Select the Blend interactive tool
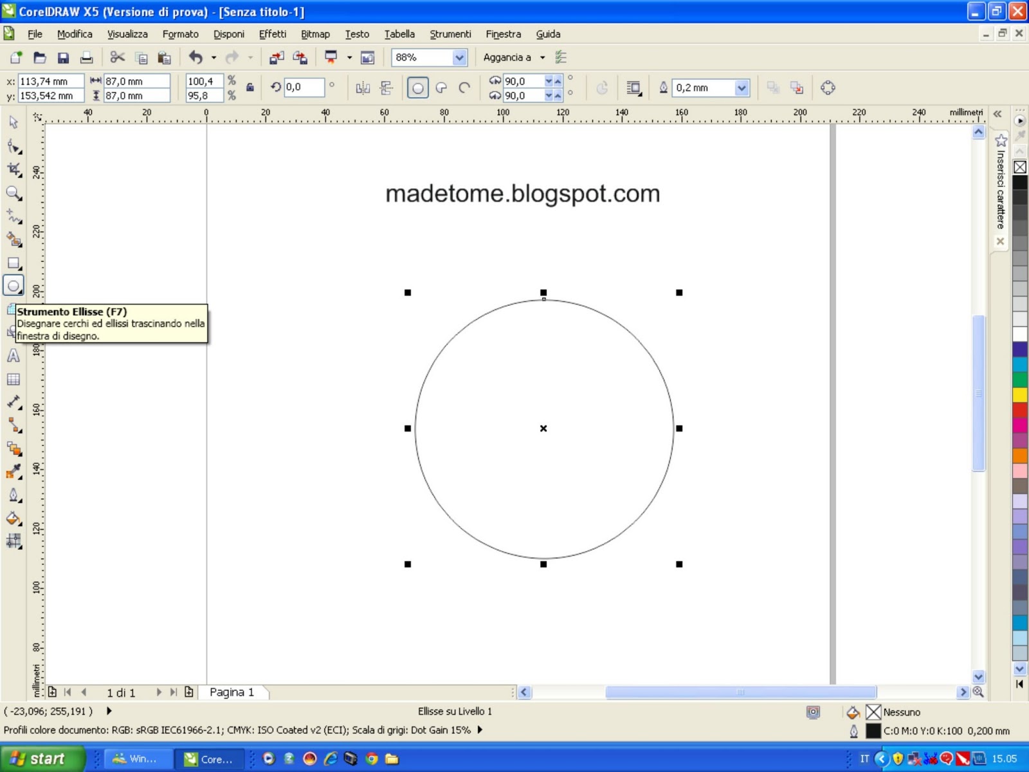The image size is (1029, 772). point(14,448)
